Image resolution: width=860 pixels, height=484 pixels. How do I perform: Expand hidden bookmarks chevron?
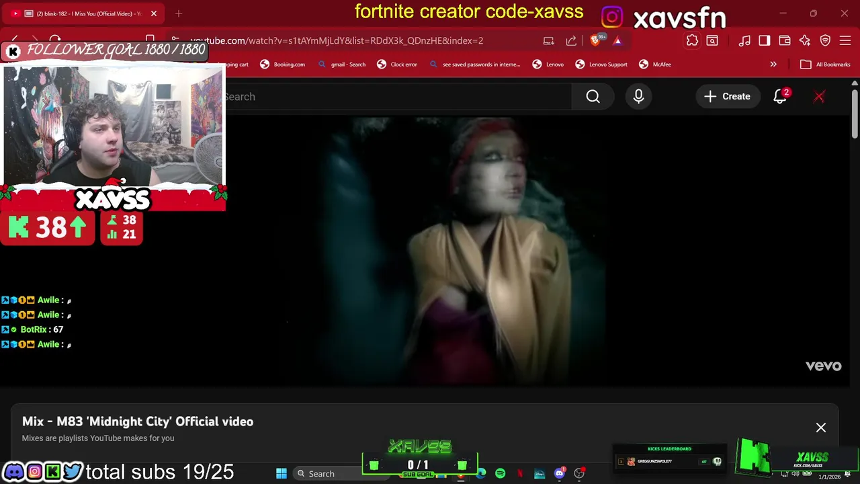click(773, 65)
